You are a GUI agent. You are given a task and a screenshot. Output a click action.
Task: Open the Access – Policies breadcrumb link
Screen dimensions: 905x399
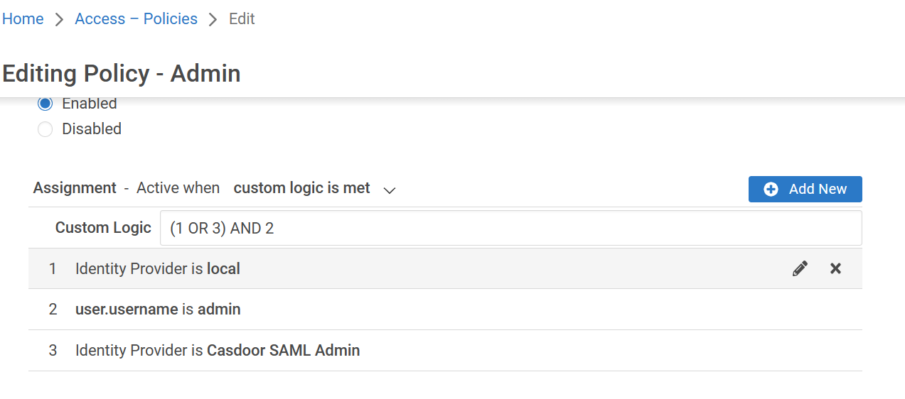(x=136, y=19)
